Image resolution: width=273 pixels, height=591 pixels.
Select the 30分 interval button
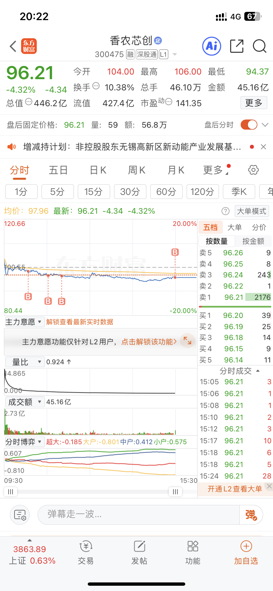point(130,192)
